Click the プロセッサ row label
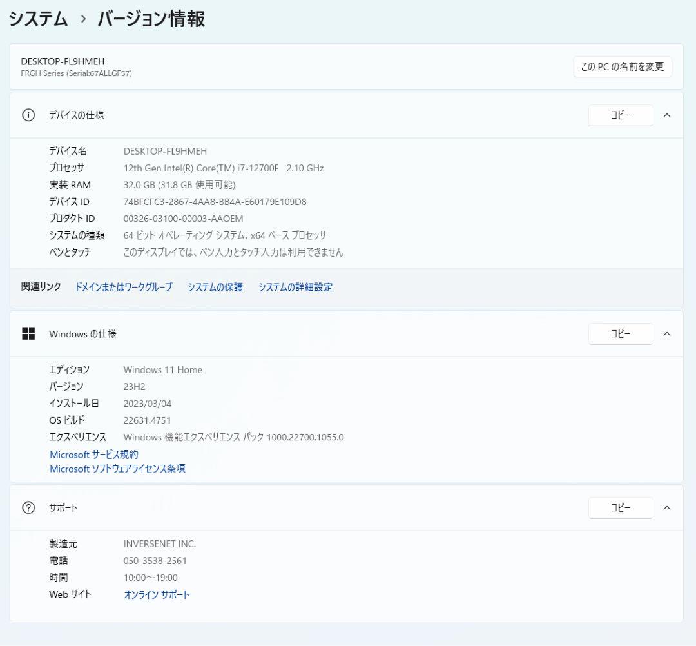Viewport: 696px width, 646px height. 66,168
